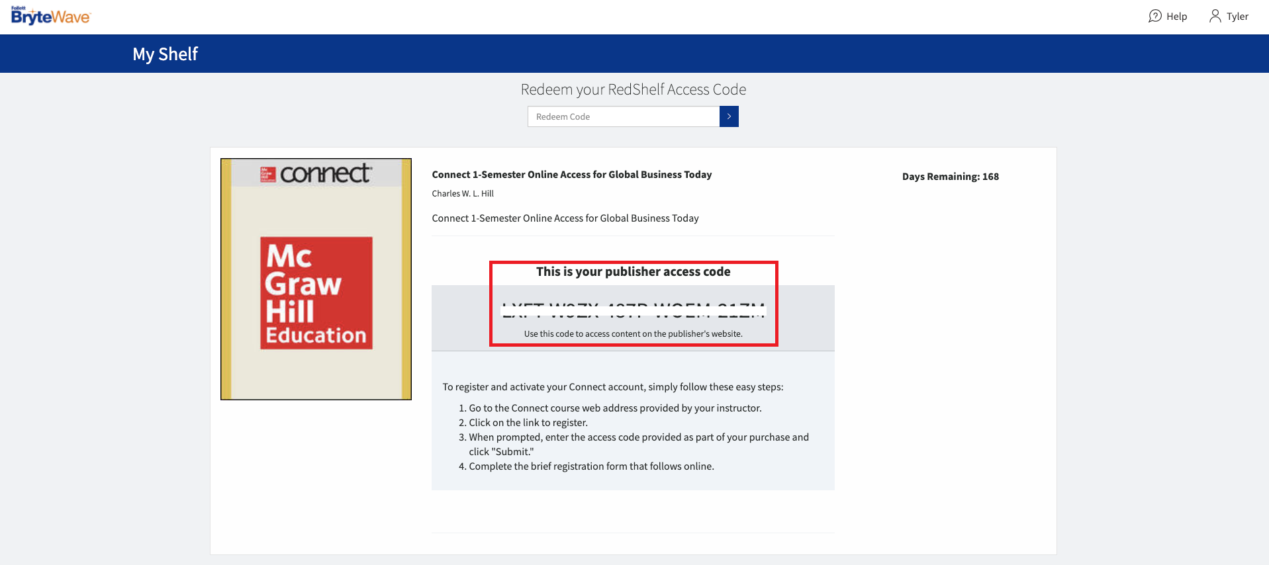Click step 4 about brief registration form
The height and width of the screenshot is (565, 1269).
tap(591, 466)
